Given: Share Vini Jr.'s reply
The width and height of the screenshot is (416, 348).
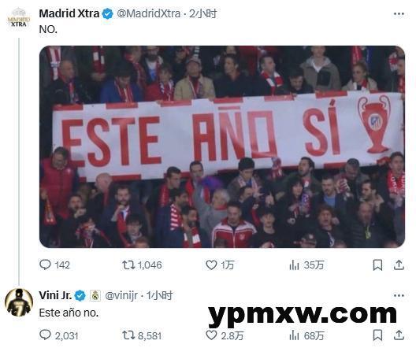Looking at the screenshot, I should pyautogui.click(x=399, y=335).
